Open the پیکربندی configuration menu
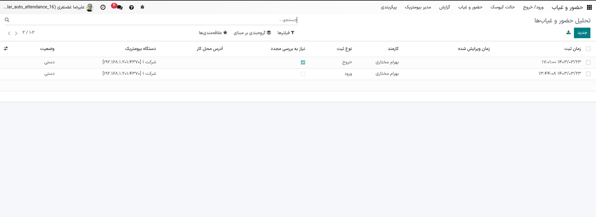 389,7
